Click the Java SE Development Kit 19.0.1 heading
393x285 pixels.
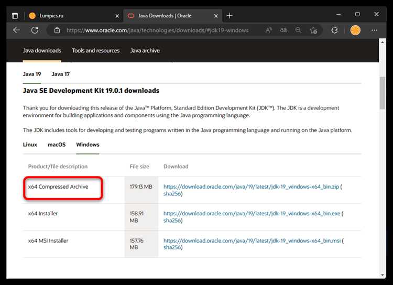91,91
